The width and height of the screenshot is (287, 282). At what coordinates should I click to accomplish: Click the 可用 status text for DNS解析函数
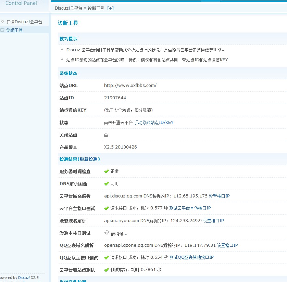[x=114, y=184]
